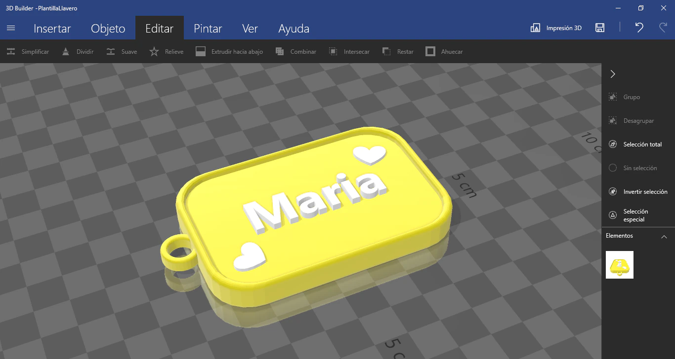Click the Simplificar label
Image resolution: width=675 pixels, height=359 pixels.
click(x=35, y=52)
